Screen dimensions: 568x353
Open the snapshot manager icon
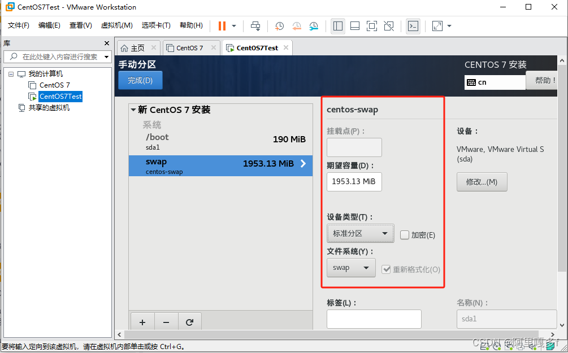click(314, 26)
